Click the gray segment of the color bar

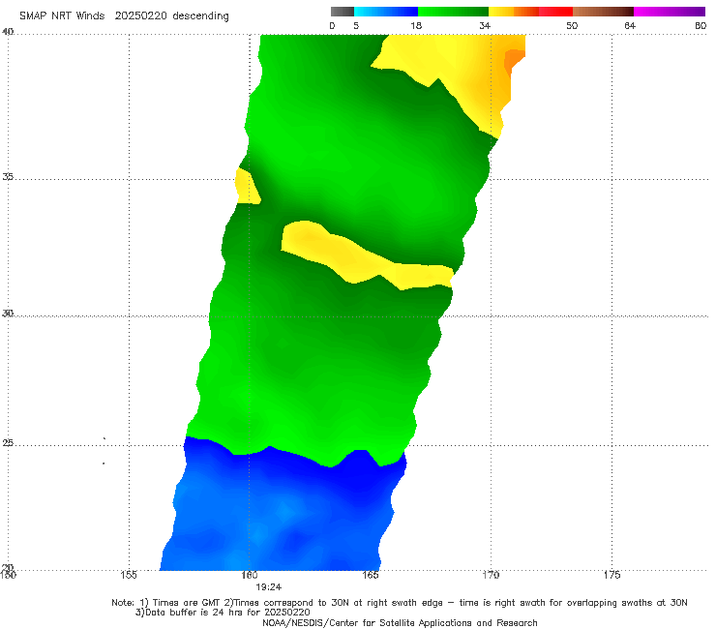[x=343, y=12]
